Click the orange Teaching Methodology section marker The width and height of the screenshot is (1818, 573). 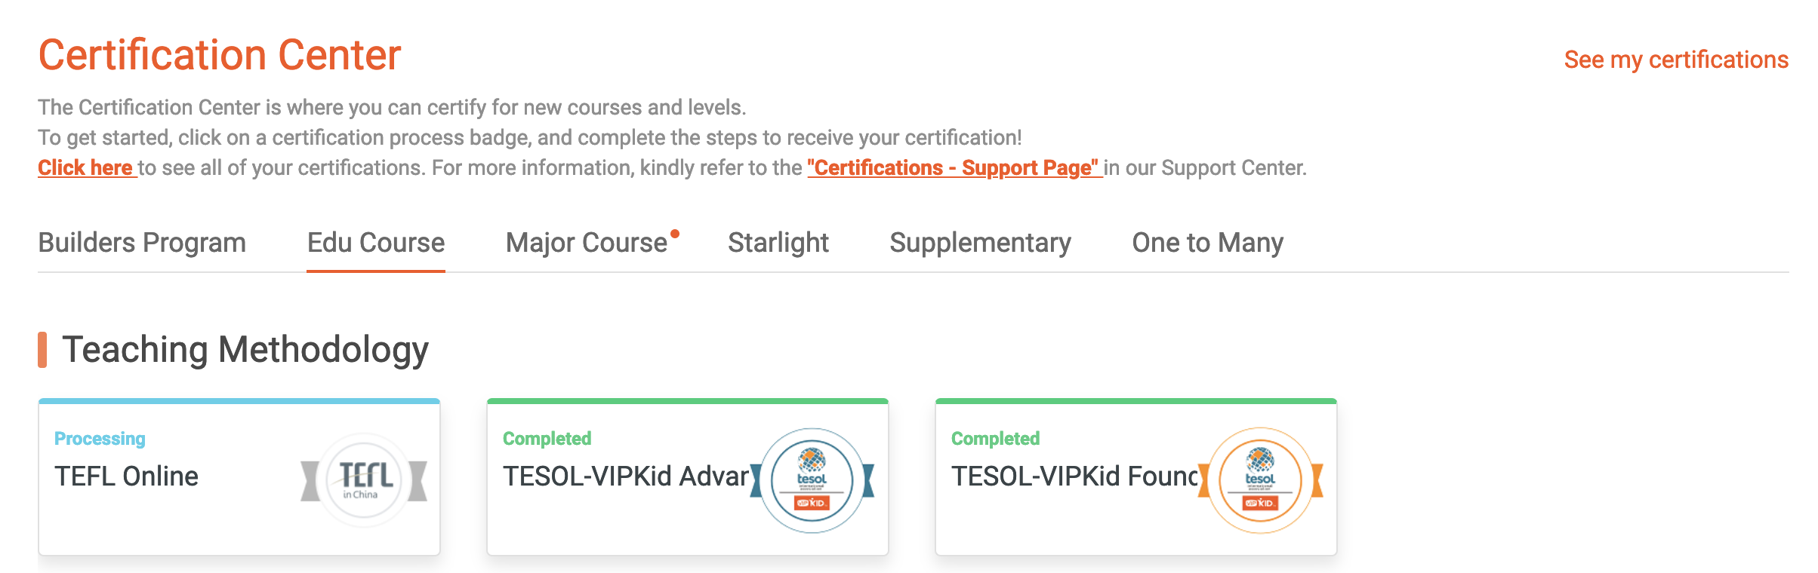click(42, 350)
